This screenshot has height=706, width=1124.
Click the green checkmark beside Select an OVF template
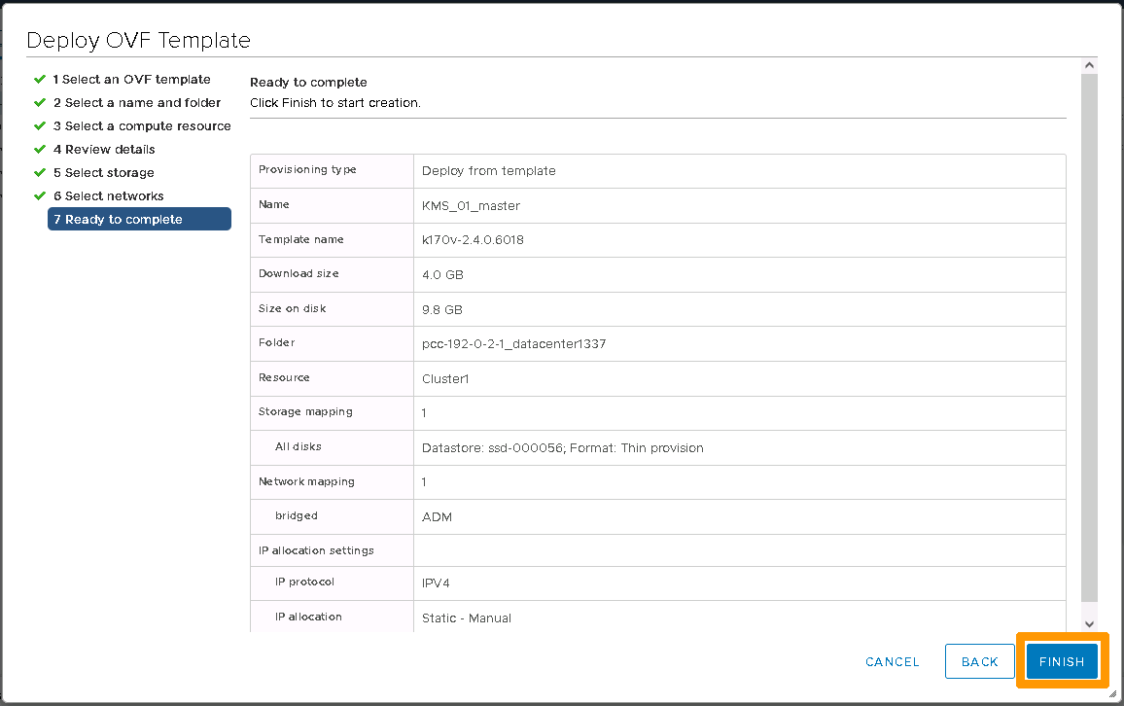click(x=40, y=79)
